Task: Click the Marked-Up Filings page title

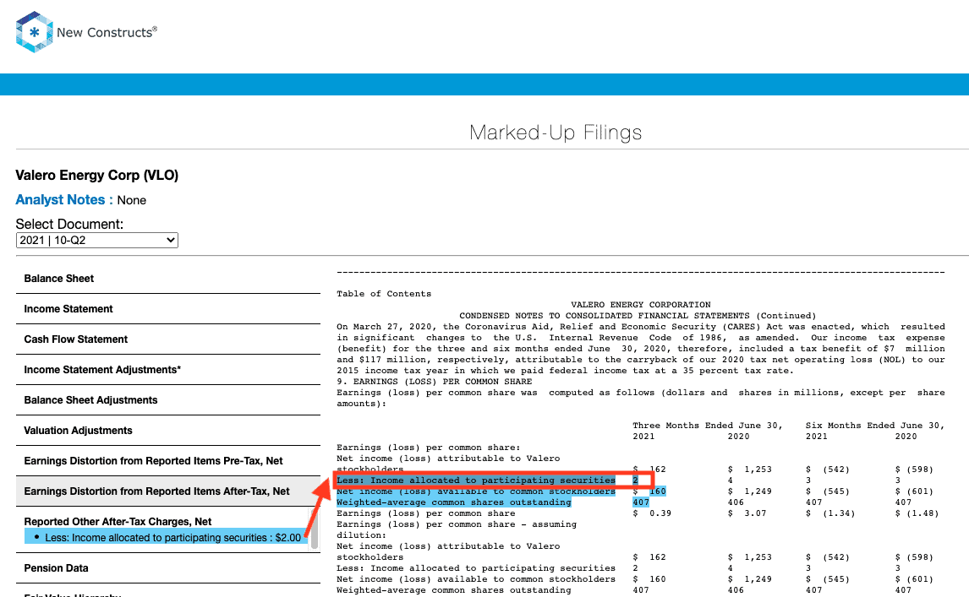Action: (556, 132)
